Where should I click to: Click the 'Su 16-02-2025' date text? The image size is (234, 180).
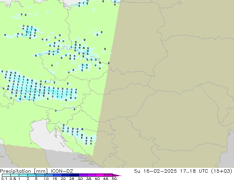(x=155, y=171)
